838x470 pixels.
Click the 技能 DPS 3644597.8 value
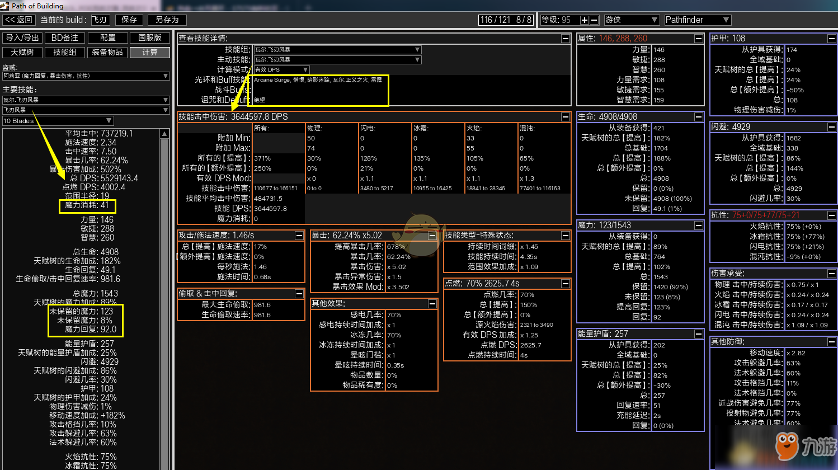tap(270, 209)
